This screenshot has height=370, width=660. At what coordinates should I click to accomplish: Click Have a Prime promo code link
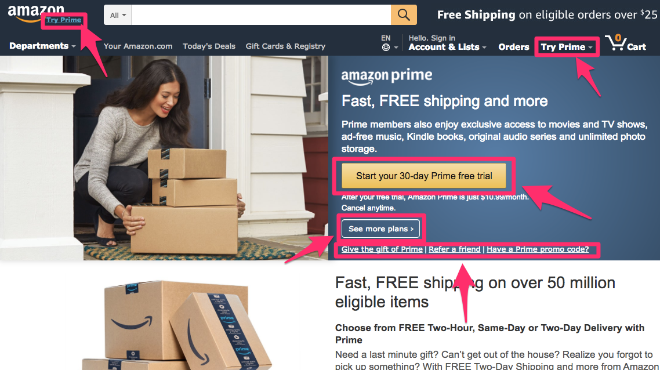(538, 249)
